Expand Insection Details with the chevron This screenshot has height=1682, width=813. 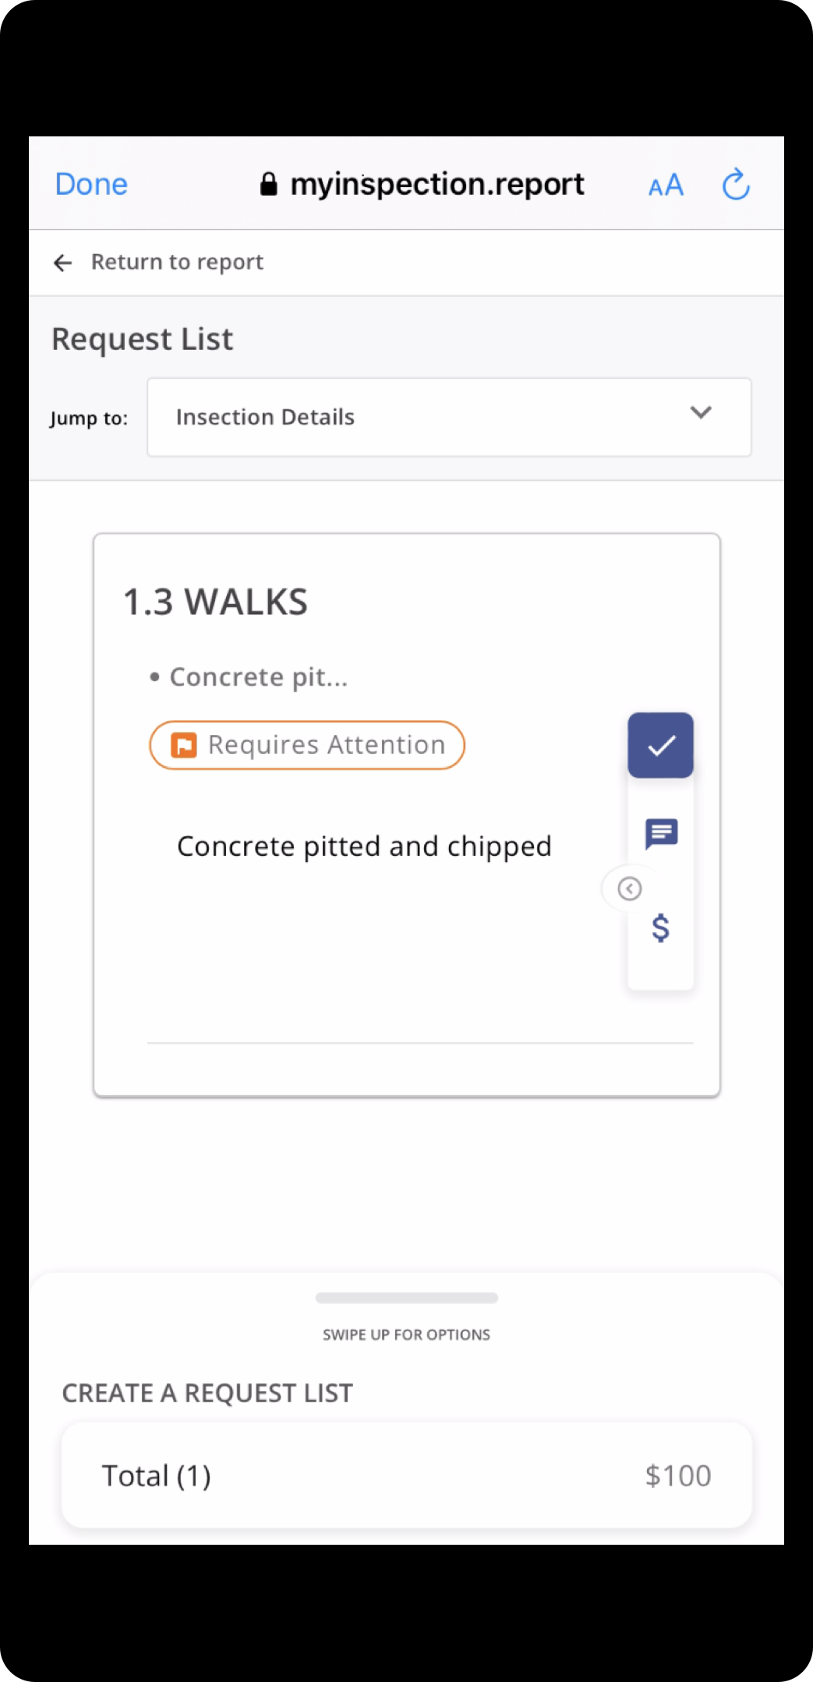click(x=700, y=415)
